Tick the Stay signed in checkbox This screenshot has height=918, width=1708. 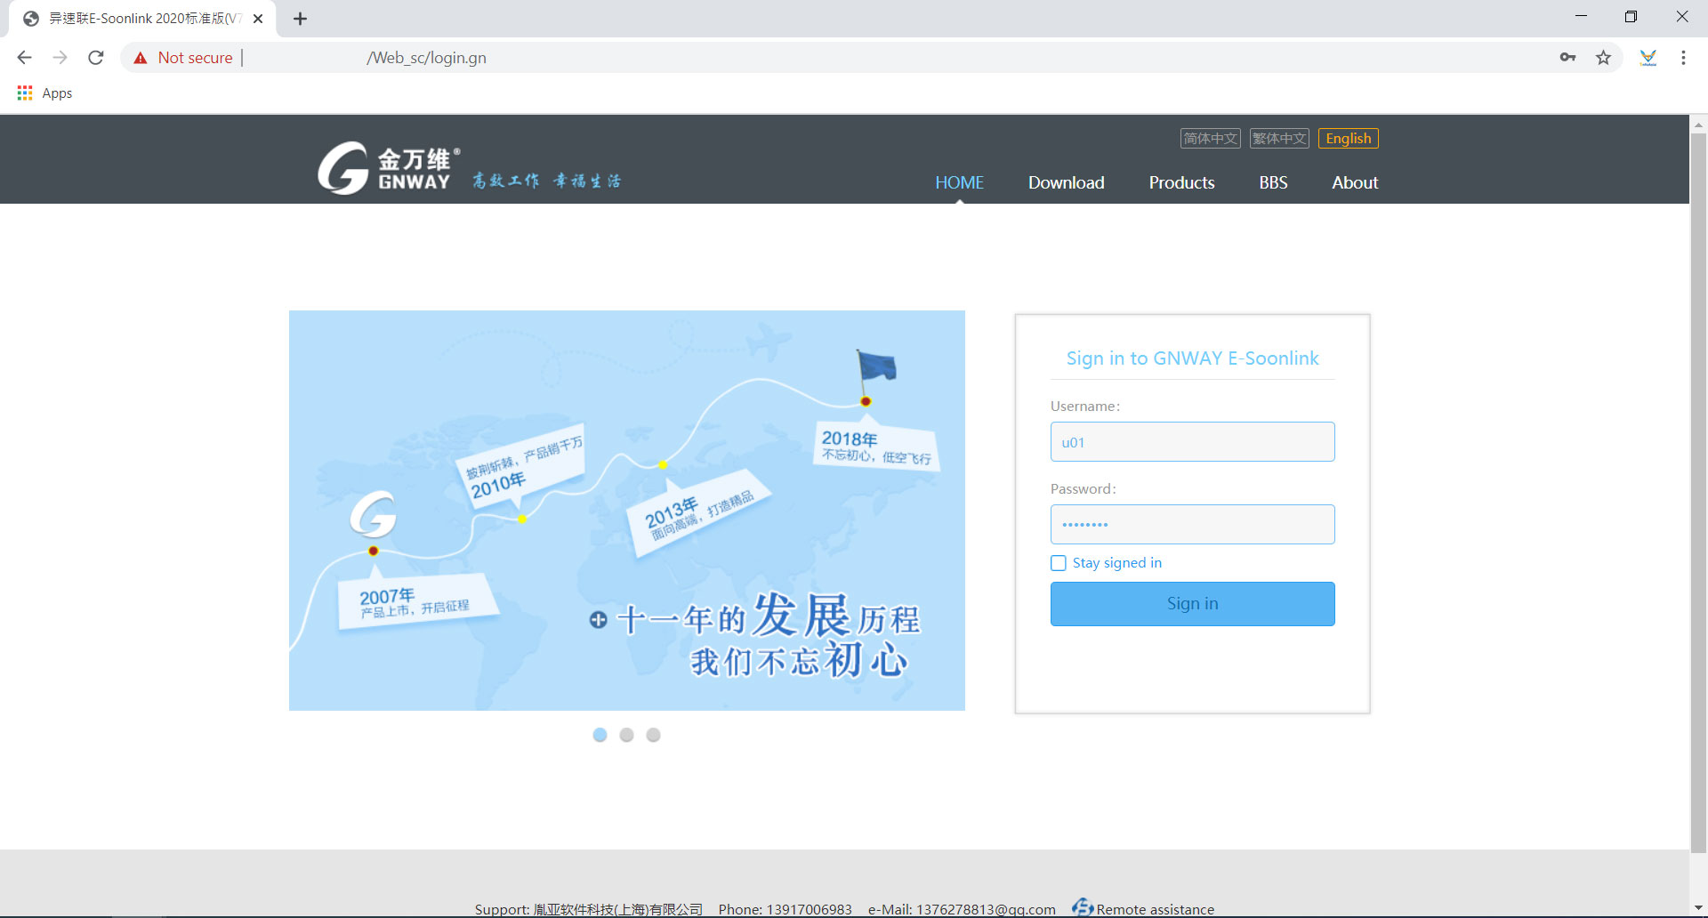point(1059,563)
